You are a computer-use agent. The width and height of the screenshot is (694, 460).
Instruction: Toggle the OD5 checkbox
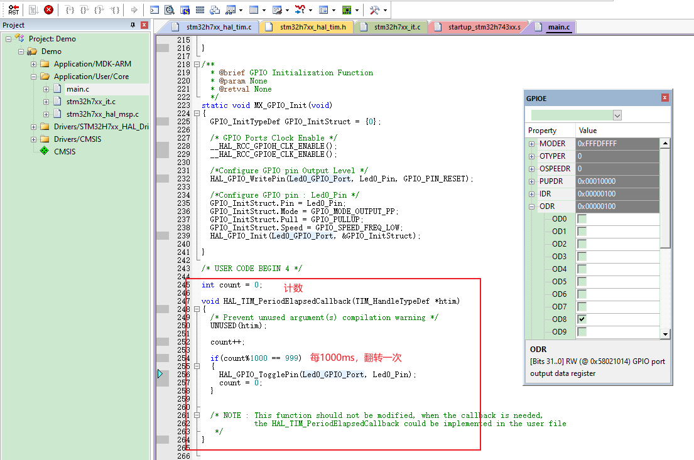tap(582, 281)
